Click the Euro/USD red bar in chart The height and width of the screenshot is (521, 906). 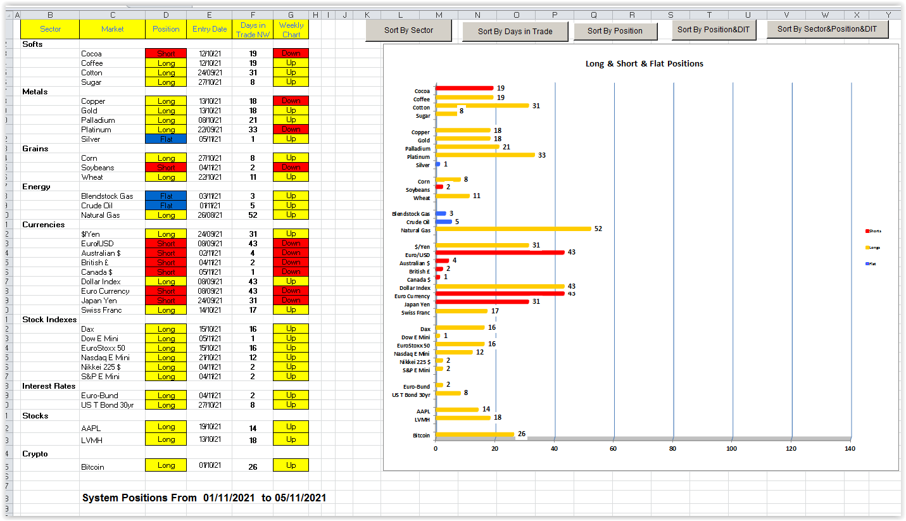pos(500,252)
